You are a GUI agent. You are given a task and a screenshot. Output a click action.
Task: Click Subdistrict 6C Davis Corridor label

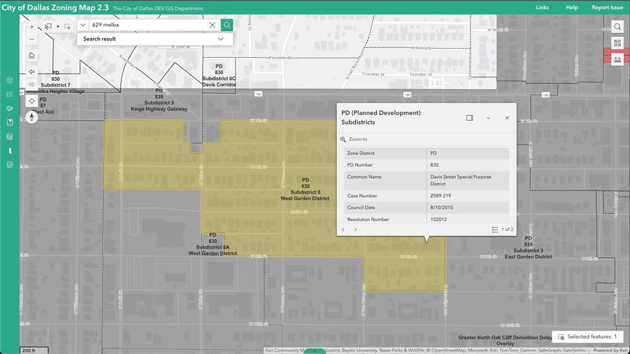[219, 76]
